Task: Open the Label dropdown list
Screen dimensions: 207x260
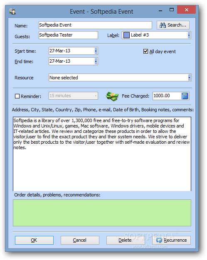Action: pos(189,35)
